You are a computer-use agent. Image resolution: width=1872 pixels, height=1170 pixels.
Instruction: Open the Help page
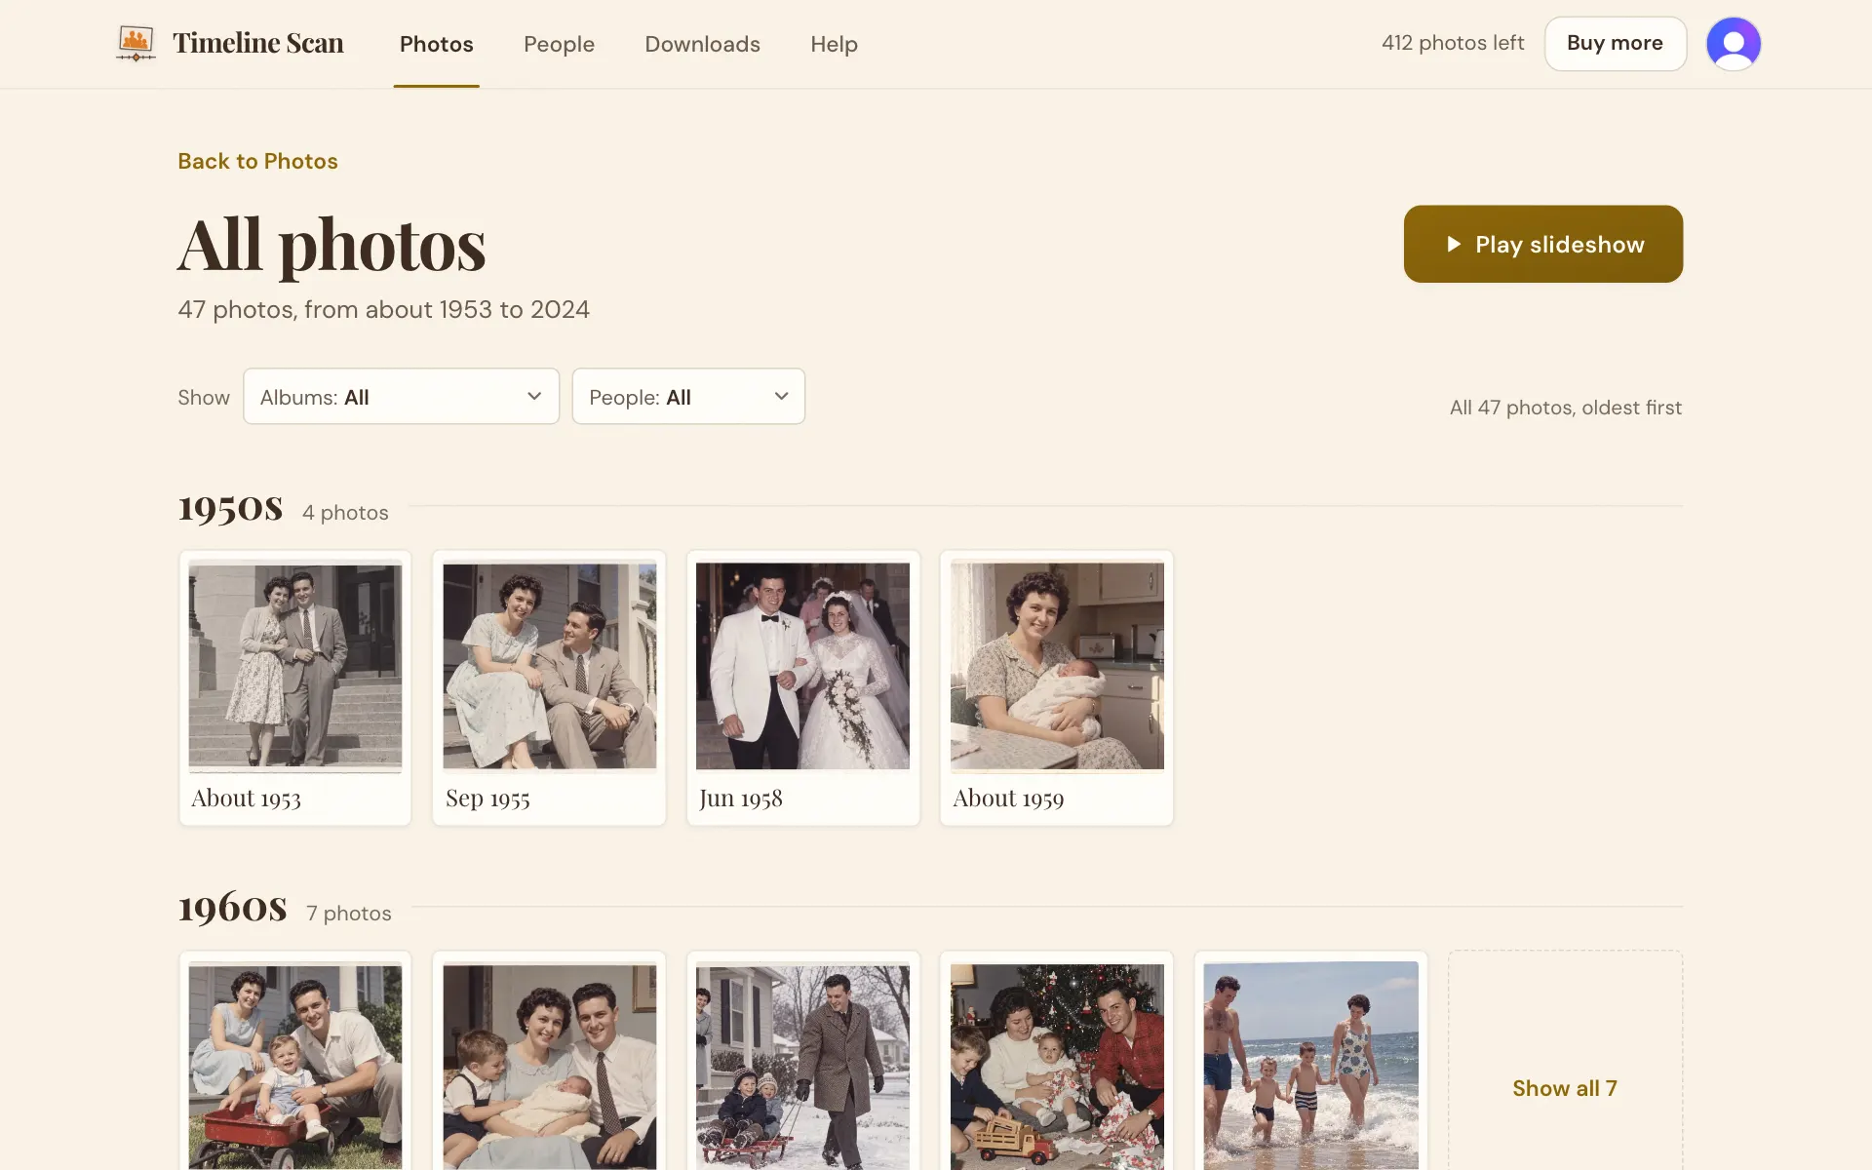tap(834, 44)
